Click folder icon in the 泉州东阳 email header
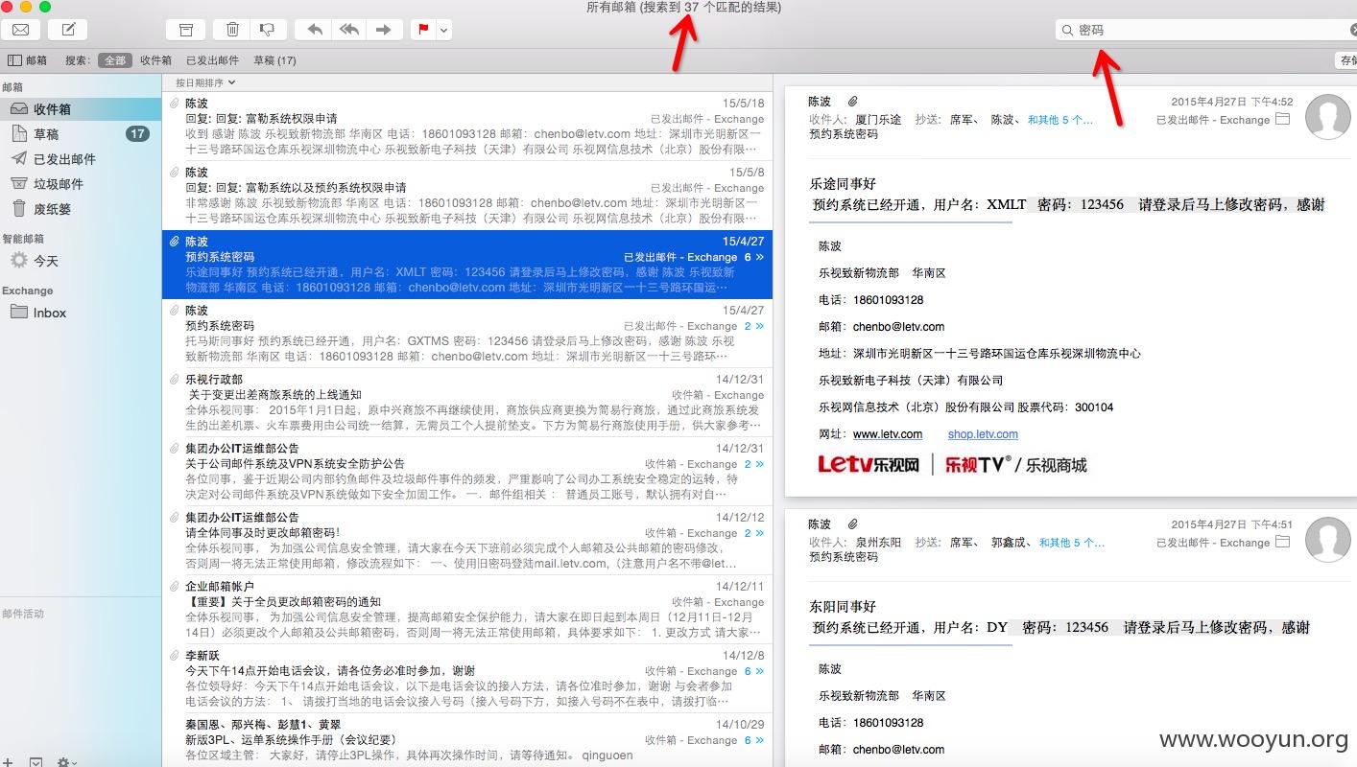This screenshot has width=1357, height=767. point(1282,542)
